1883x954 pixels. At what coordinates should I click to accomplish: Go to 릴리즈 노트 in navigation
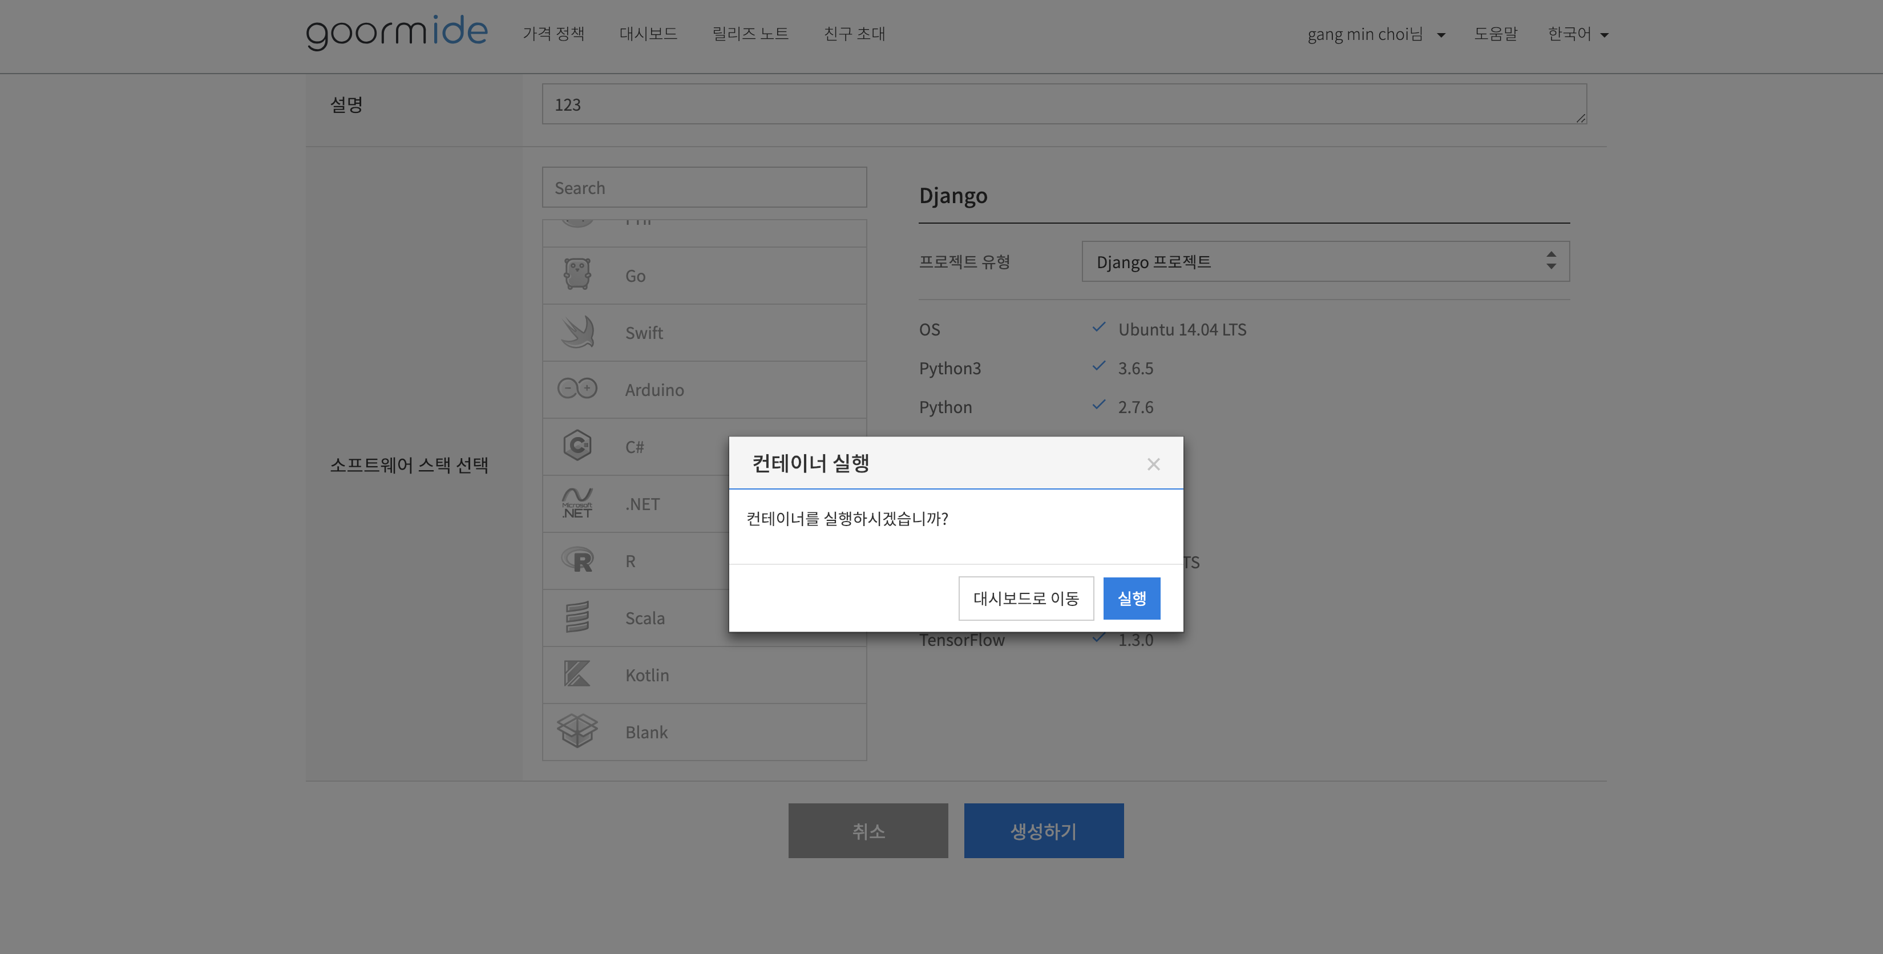coord(749,34)
